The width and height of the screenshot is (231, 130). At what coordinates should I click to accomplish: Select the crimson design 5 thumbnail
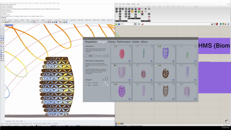coord(143,74)
